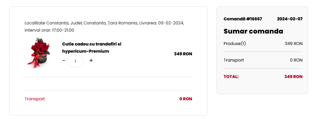Decrease product quantity with the minus button
Viewport: 325px width, 119px height.
click(x=64, y=60)
